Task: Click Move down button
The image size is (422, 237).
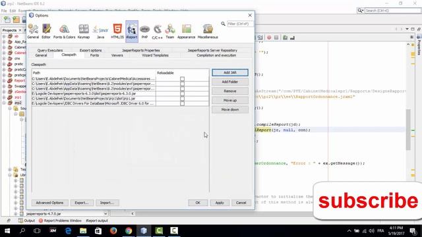Action: pyautogui.click(x=230, y=110)
